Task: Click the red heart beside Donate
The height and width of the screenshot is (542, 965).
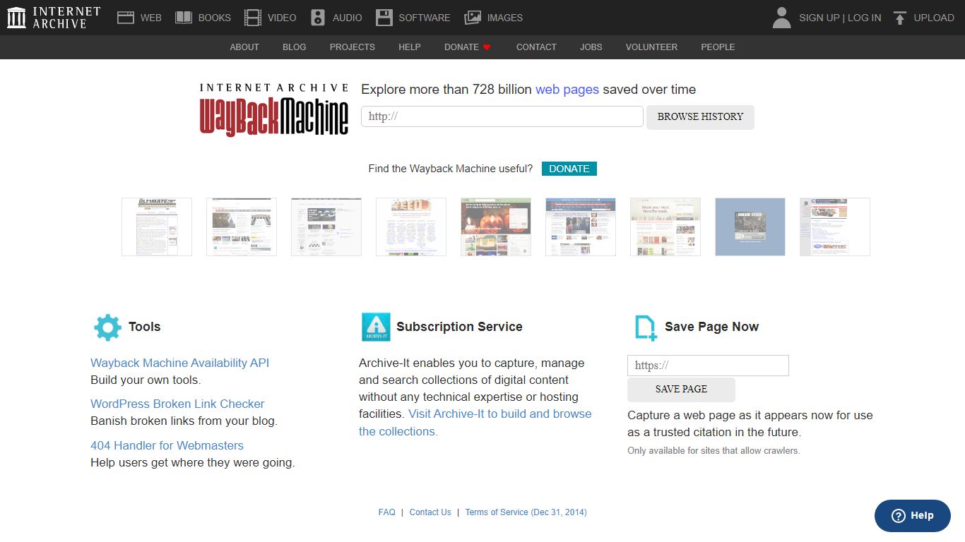Action: (487, 47)
